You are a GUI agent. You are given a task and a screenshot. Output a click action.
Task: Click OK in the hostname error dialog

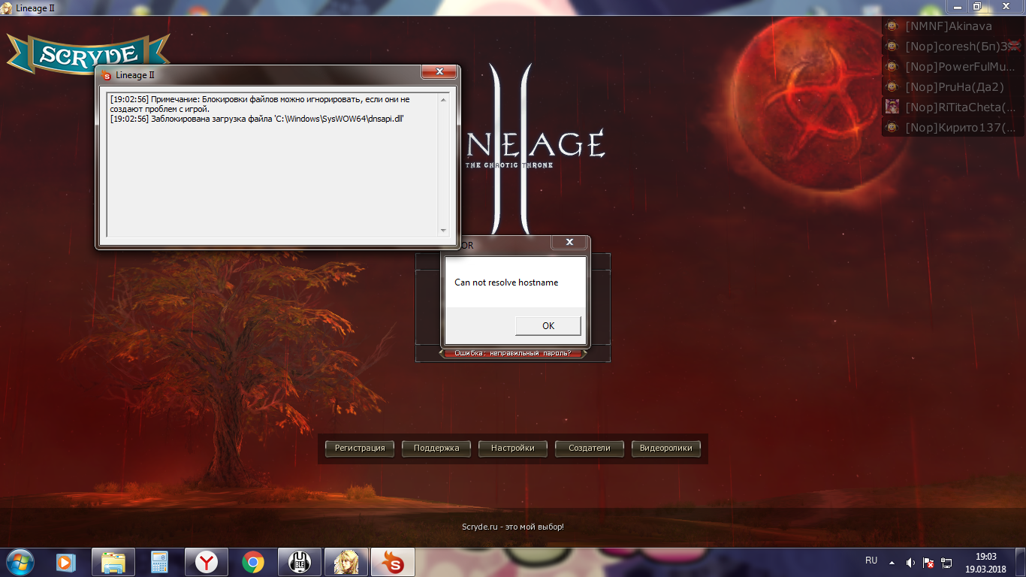(548, 325)
